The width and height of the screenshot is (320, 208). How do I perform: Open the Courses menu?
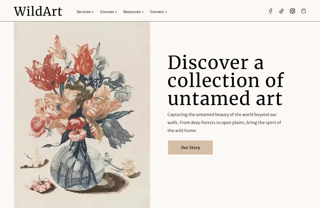[x=107, y=12]
